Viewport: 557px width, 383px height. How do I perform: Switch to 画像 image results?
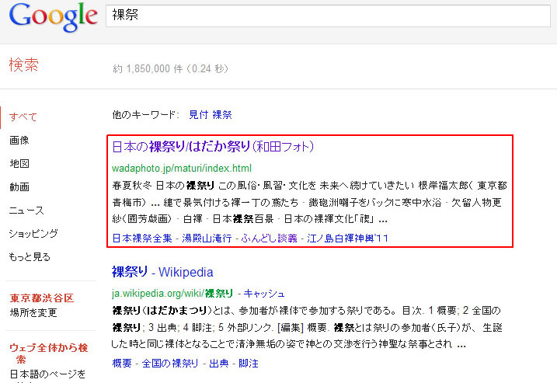point(19,141)
